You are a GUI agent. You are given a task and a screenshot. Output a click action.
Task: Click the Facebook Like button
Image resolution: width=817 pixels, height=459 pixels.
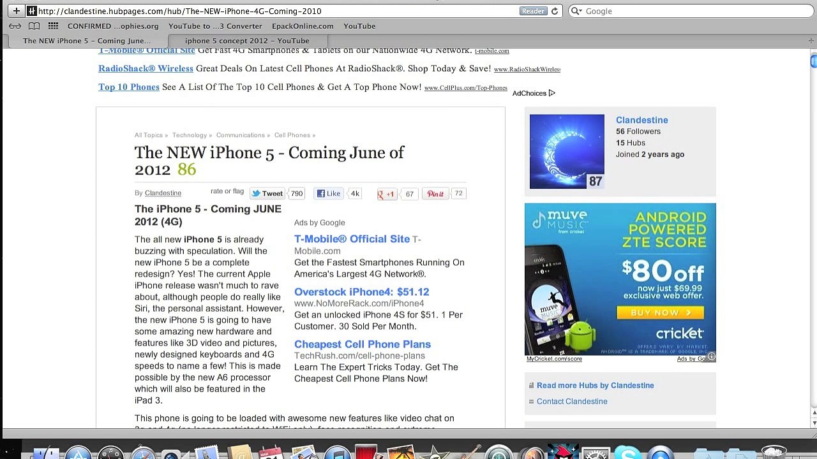329,194
